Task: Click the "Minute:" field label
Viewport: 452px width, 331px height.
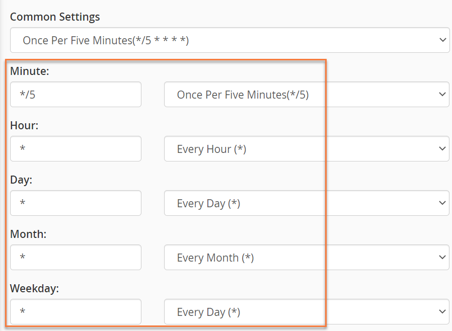Action: point(30,71)
